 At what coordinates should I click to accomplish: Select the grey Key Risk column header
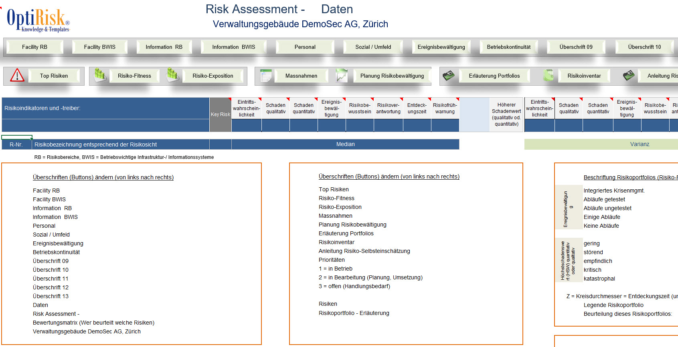point(220,114)
